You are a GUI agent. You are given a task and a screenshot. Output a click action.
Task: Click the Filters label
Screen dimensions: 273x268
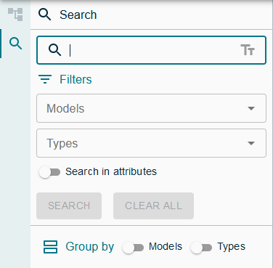pyautogui.click(x=76, y=79)
